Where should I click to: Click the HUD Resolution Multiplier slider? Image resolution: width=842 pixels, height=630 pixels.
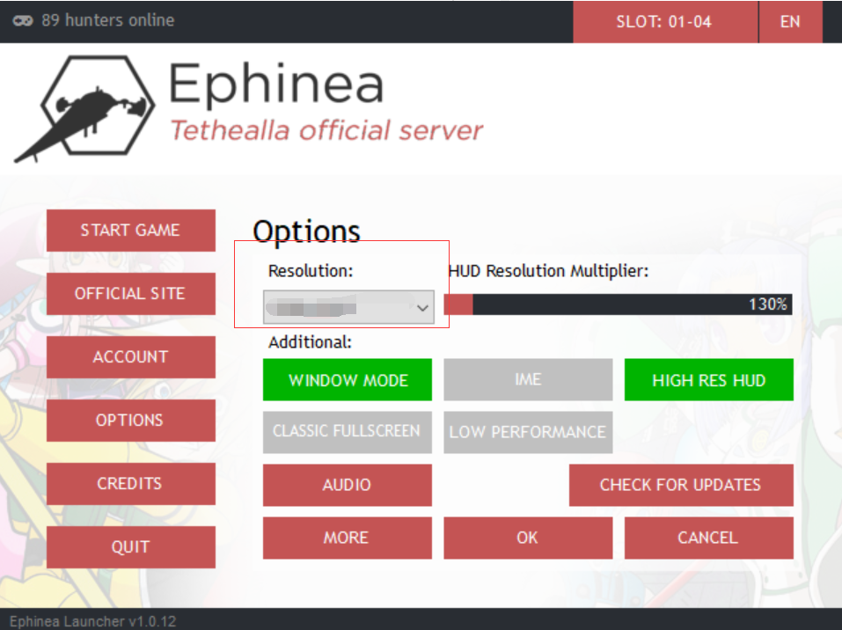(618, 304)
